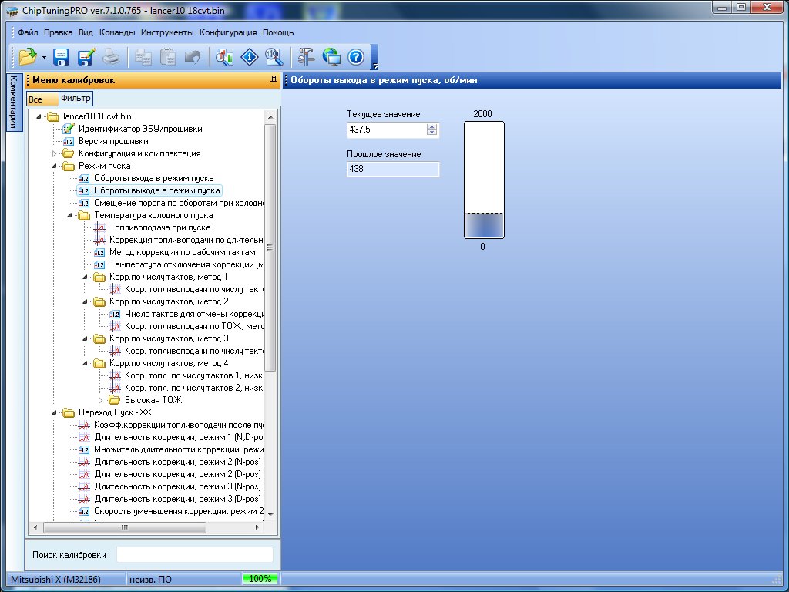Click the save-with-pencil toolbar icon
789x592 pixels.
86,56
